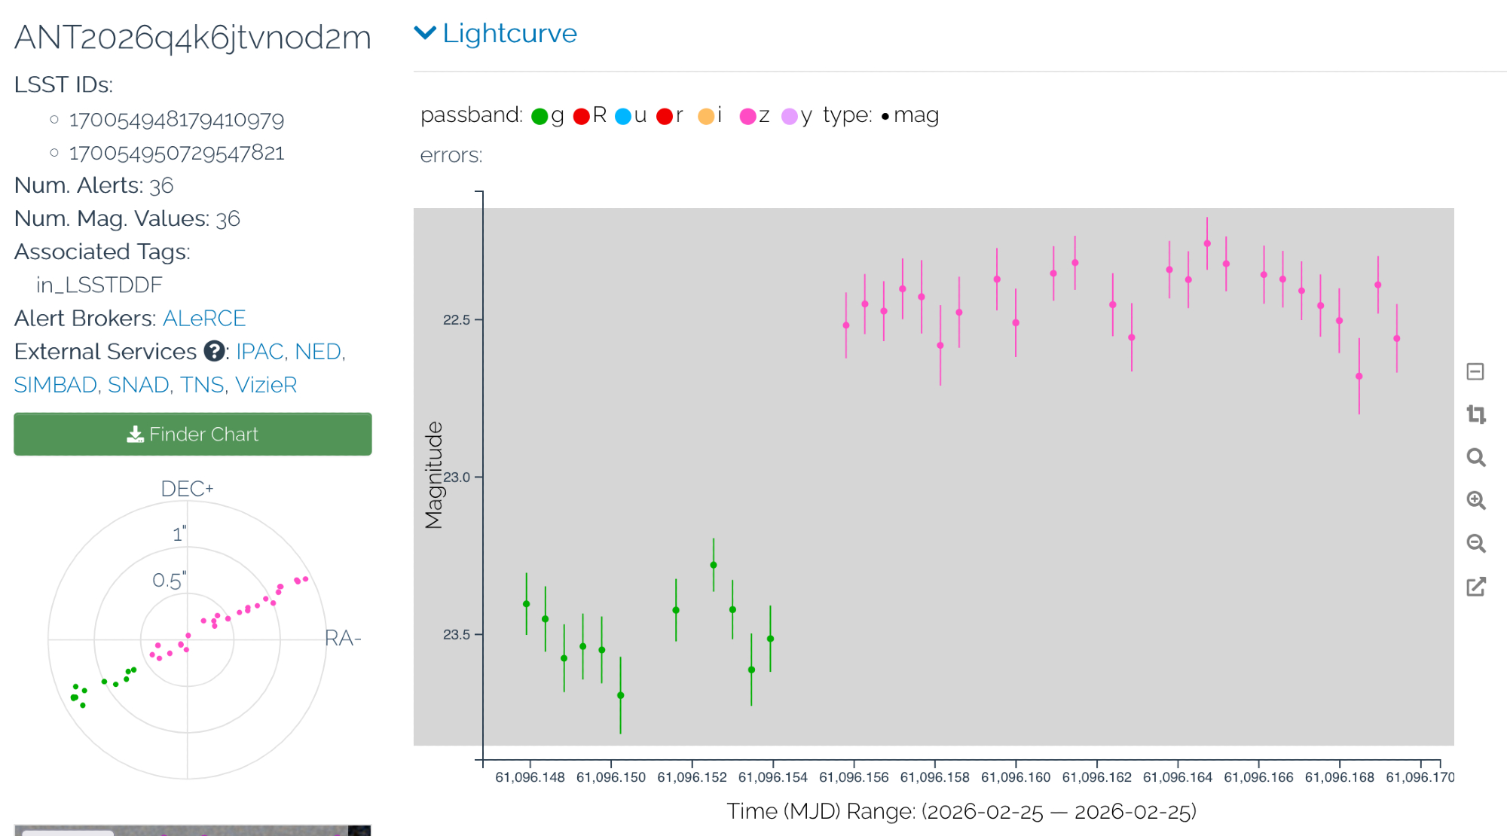Toggle the y passband legend swatch
The image size is (1507, 836).
point(790,116)
